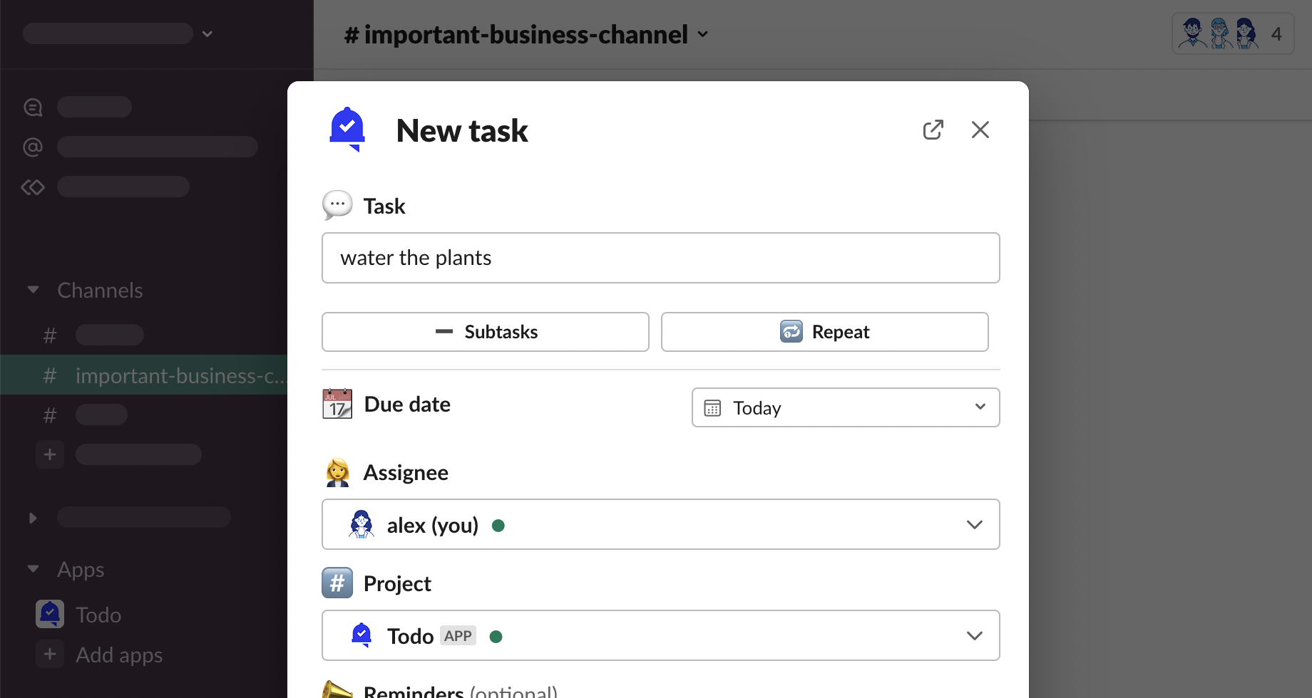This screenshot has height=698, width=1312.
Task: Click the Repeat button
Action: [824, 332]
